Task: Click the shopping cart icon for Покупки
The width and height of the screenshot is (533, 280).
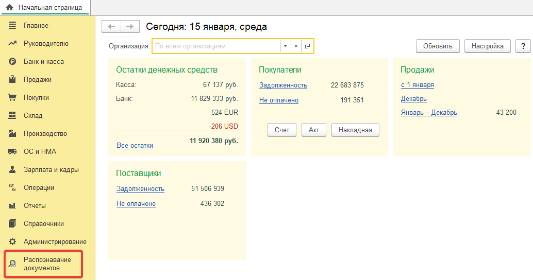Action: (x=12, y=98)
